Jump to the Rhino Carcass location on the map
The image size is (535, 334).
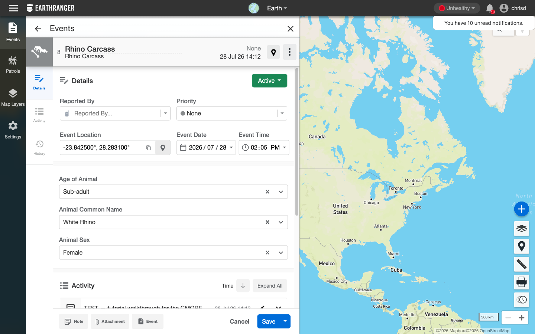click(273, 52)
